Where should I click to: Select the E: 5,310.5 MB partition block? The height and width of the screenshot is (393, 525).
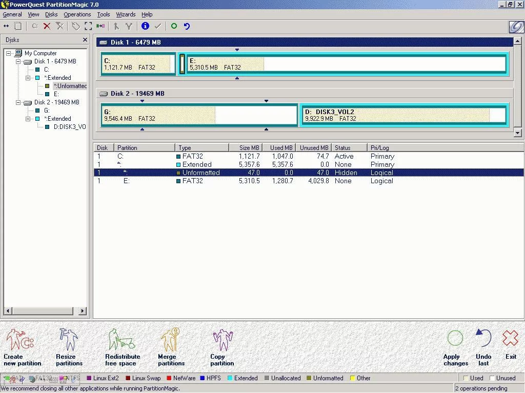346,64
